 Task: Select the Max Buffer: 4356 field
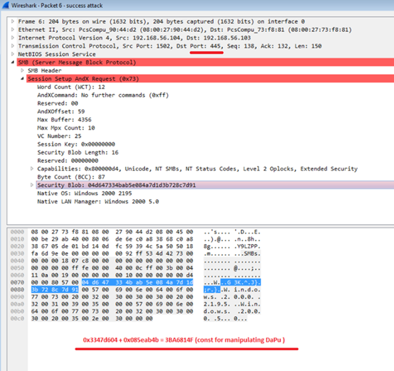click(x=64, y=120)
